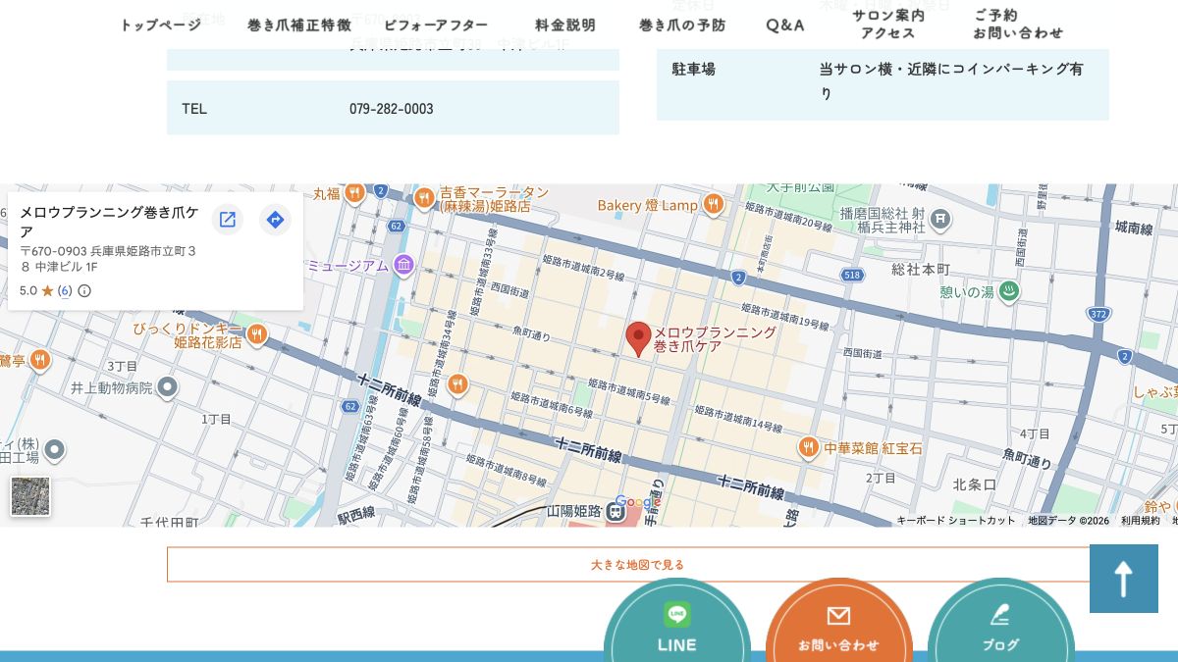The image size is (1178, 662).
Task: Click the メロウプランニング巻き爪ケア title in map card
Action: [109, 222]
